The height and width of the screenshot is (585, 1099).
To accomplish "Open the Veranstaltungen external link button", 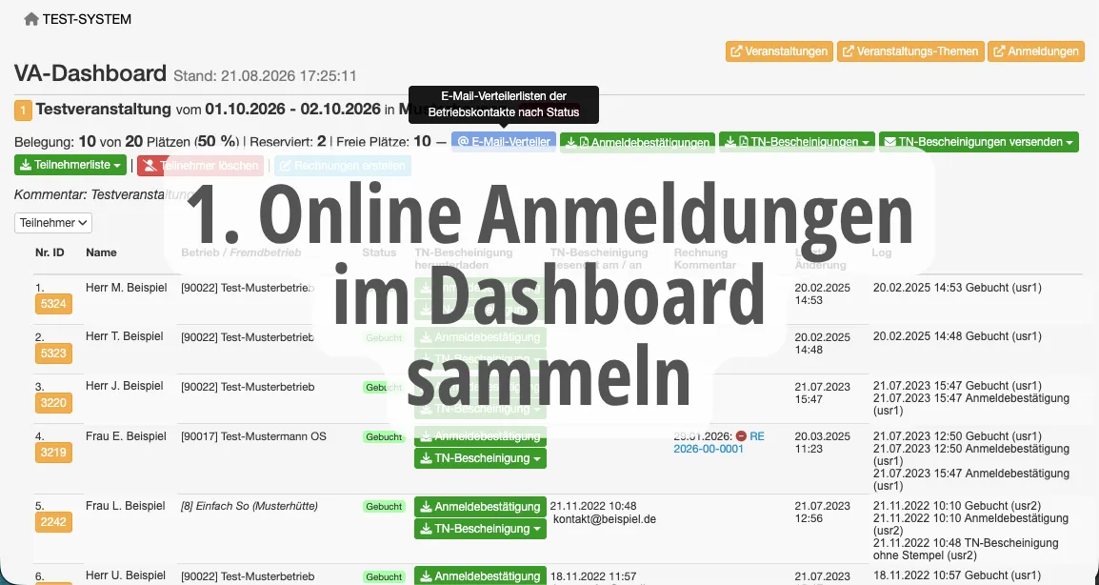I will click(779, 51).
